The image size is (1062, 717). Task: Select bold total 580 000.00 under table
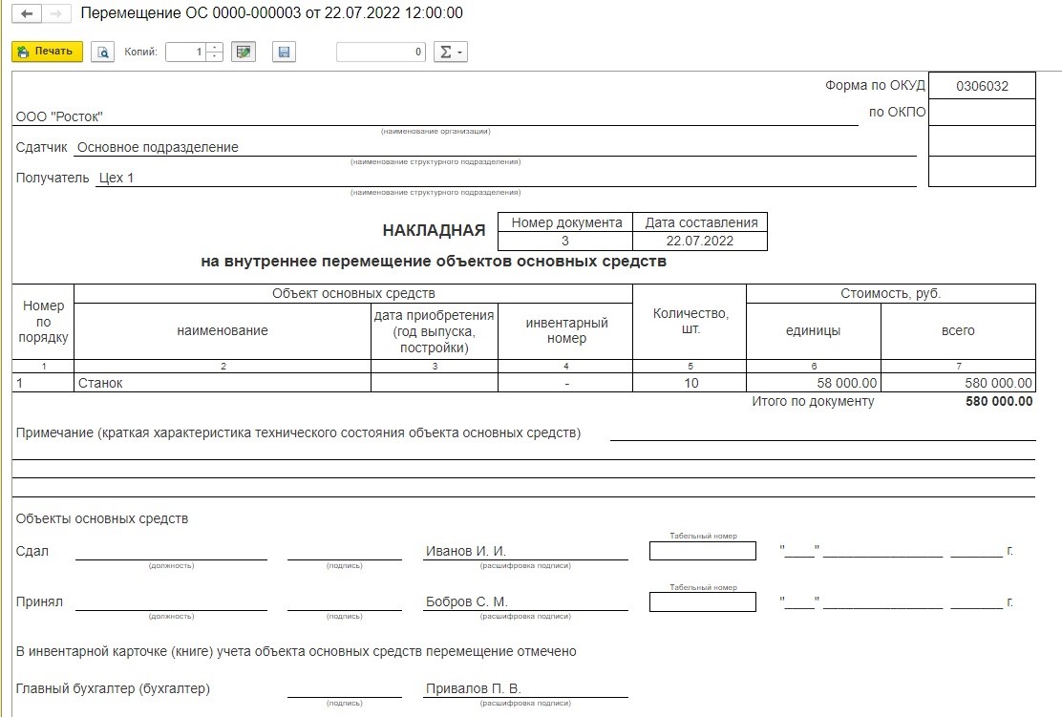pyautogui.click(x=999, y=402)
